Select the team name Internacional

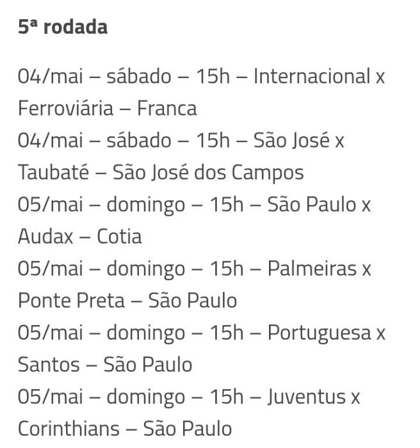[312, 77]
